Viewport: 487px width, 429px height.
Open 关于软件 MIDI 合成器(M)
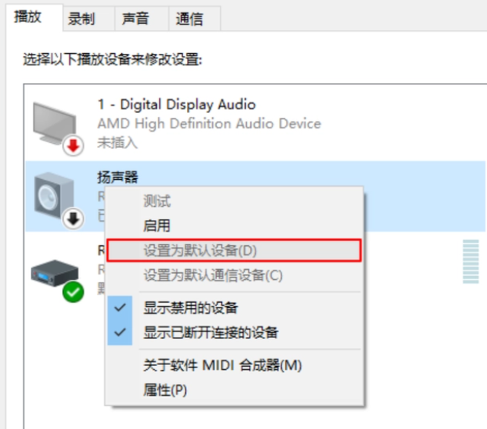(222, 366)
